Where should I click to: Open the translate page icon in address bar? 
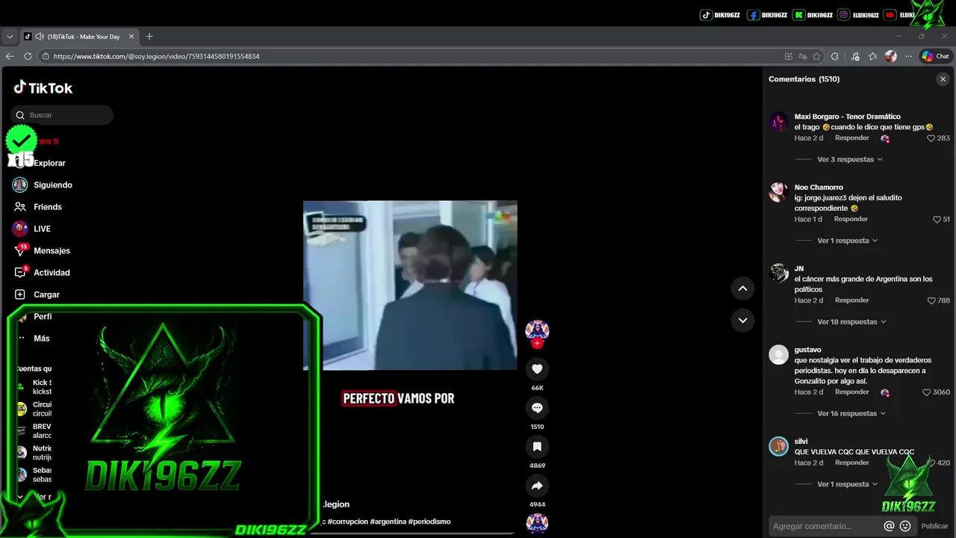(x=802, y=56)
